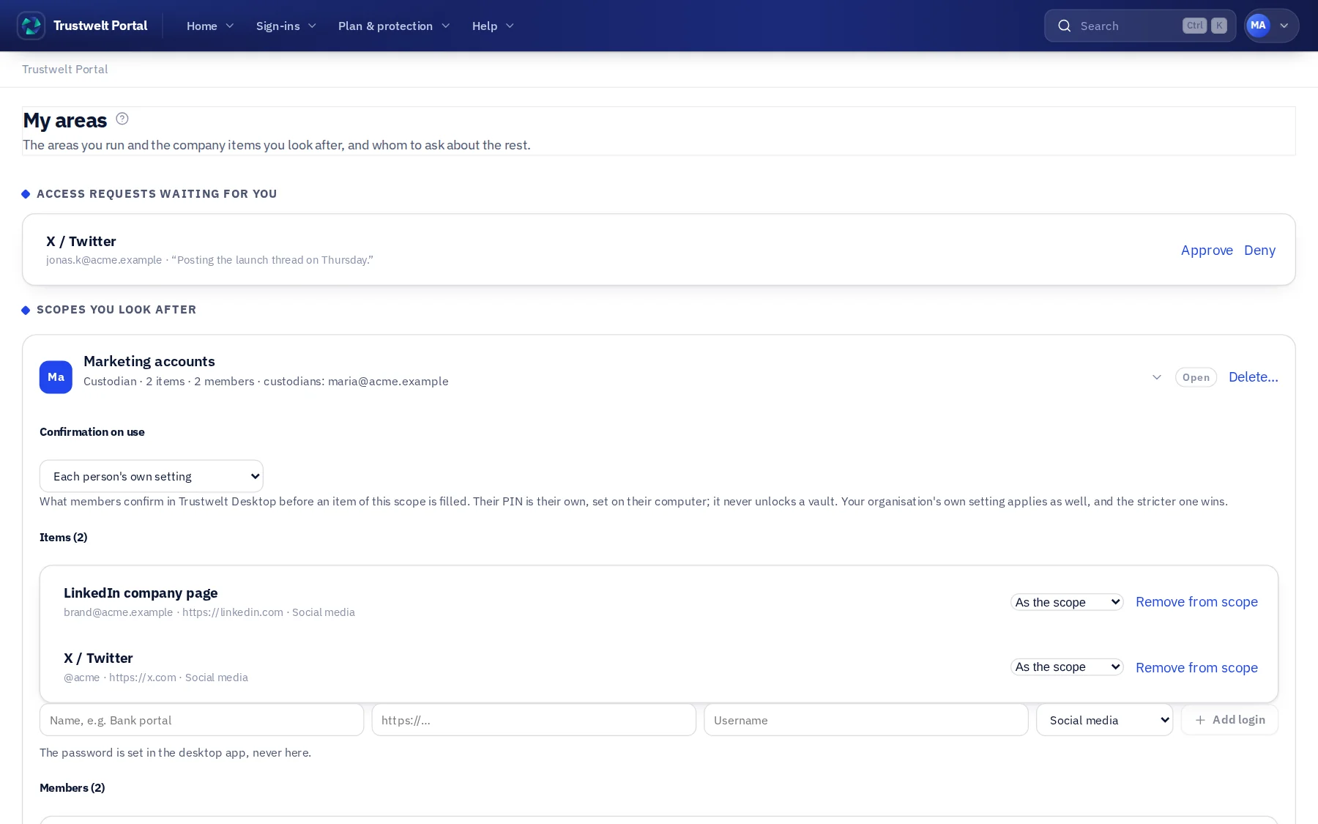Click the 'Members (2)' heading
This screenshot has width=1318, height=824.
pos(72,788)
